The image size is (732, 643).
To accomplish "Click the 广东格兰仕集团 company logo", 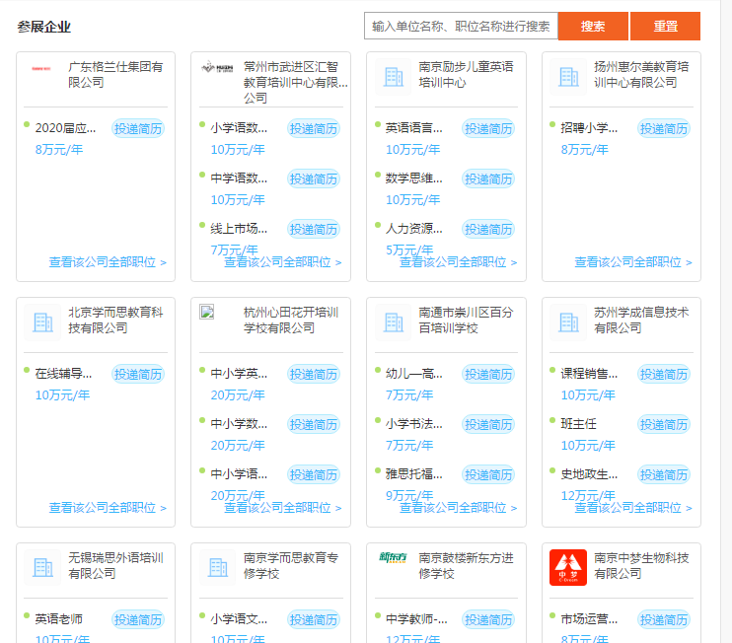I will 40,70.
